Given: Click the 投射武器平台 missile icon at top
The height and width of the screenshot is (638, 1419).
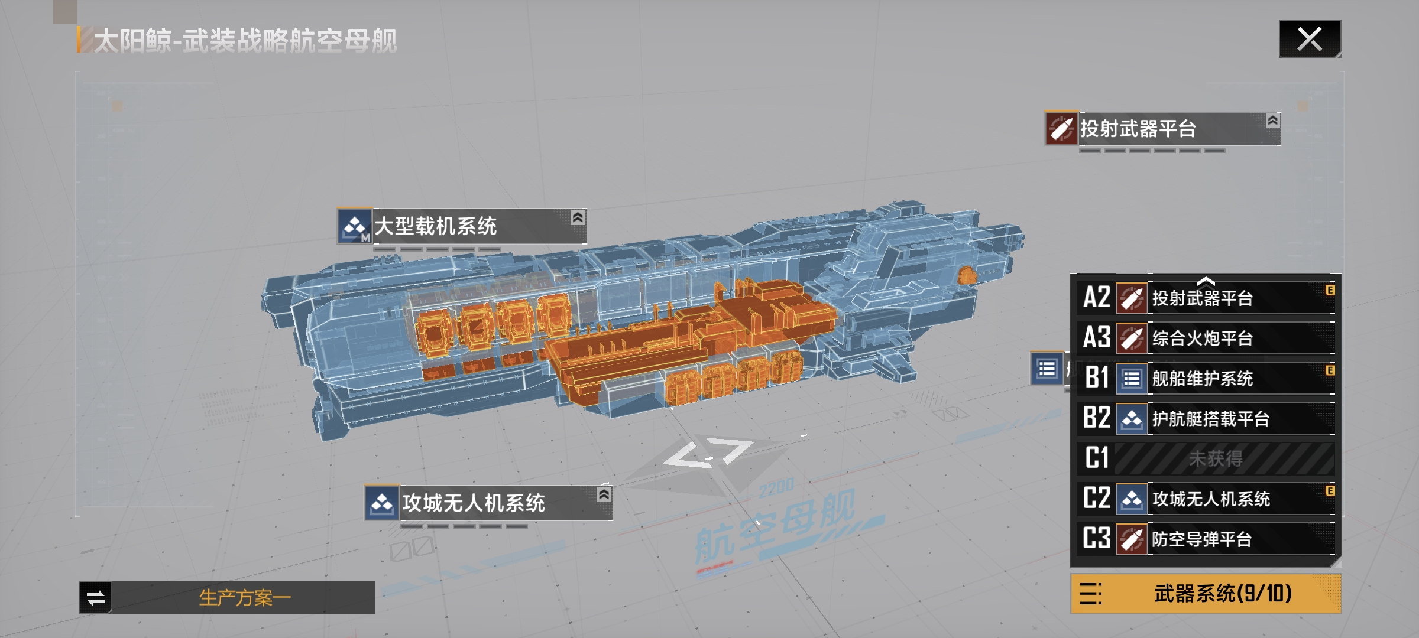Looking at the screenshot, I should [1061, 128].
